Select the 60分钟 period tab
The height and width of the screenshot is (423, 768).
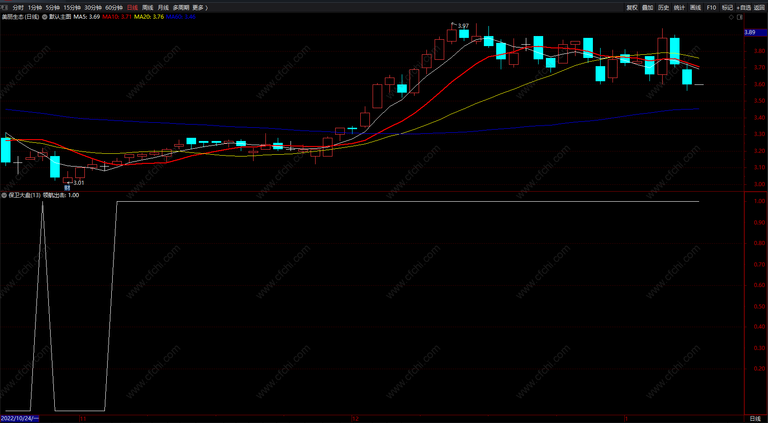[x=114, y=8]
